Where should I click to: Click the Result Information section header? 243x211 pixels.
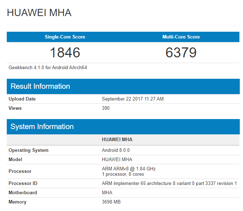[40, 86]
